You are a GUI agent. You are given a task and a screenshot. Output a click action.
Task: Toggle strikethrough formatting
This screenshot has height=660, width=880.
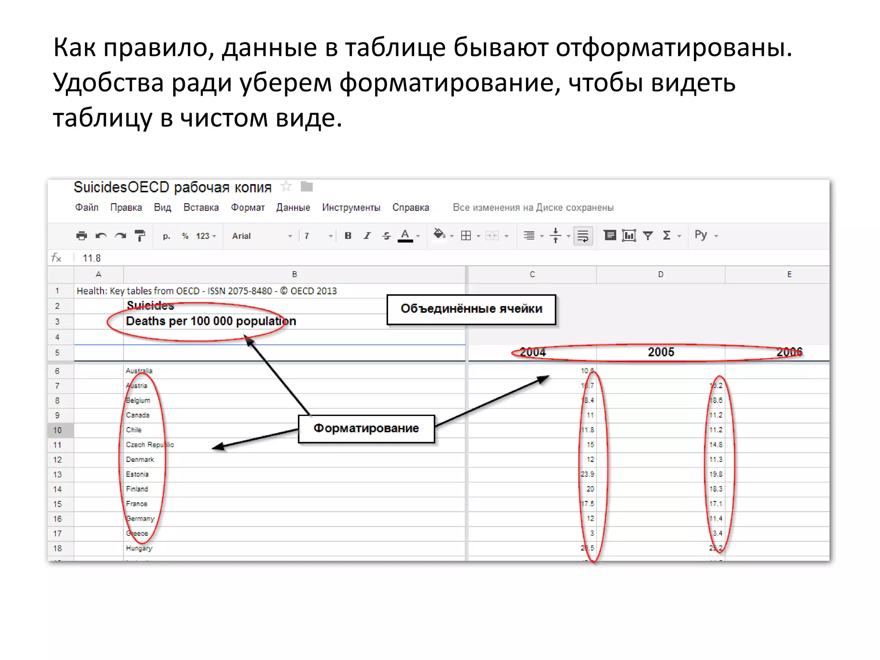click(x=386, y=235)
